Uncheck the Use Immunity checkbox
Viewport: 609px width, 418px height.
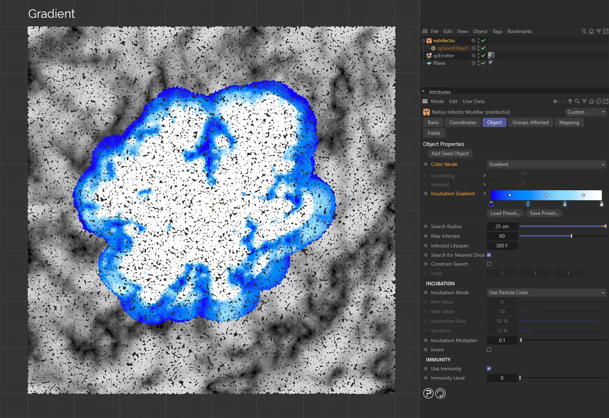tap(489, 369)
